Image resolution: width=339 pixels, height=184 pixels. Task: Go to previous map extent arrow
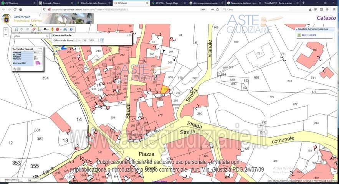click(x=22, y=29)
